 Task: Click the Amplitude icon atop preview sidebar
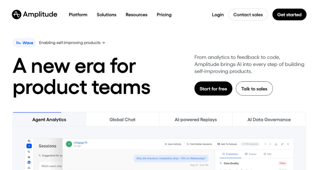(x=29, y=141)
